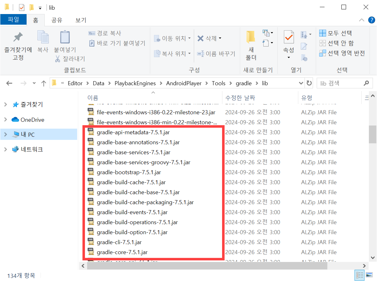Select the 홈 ribbon tab

(x=36, y=20)
